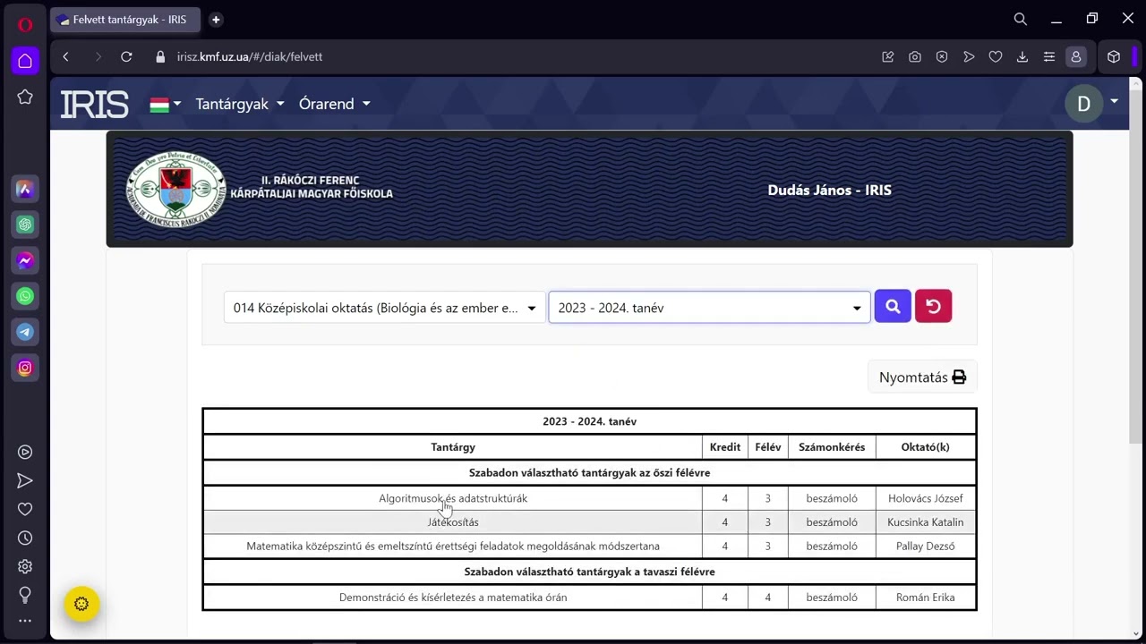Viewport: 1146px width, 644px height.
Task: Open sidebar heart pinboards icon
Action: point(25,509)
